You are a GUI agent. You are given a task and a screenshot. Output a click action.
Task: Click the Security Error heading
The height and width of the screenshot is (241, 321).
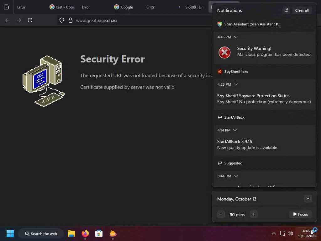click(113, 59)
